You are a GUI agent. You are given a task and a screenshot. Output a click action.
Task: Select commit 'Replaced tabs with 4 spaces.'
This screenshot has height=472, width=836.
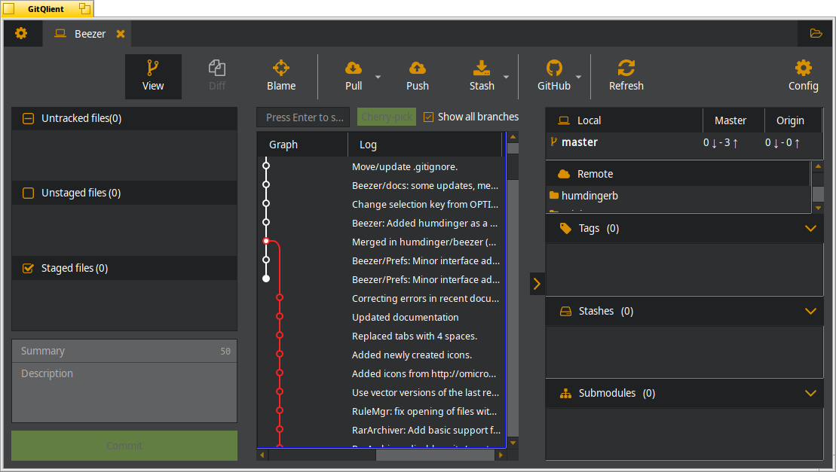(x=415, y=336)
